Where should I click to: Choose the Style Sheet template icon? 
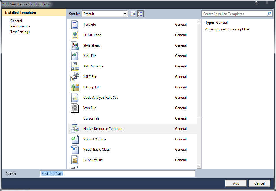tap(75, 45)
